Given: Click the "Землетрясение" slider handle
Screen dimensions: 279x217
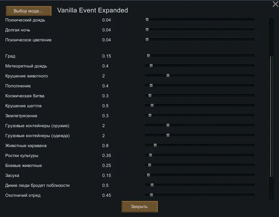Looking at the screenshot, I should (150, 115).
